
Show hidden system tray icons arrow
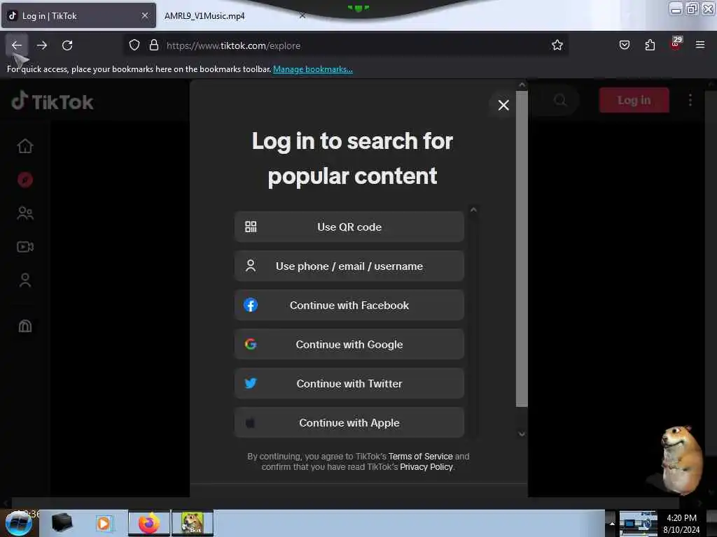point(612,523)
